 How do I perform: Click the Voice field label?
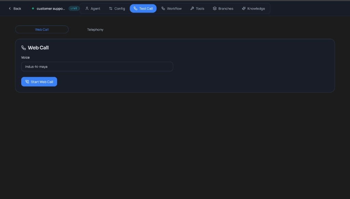pos(25,58)
